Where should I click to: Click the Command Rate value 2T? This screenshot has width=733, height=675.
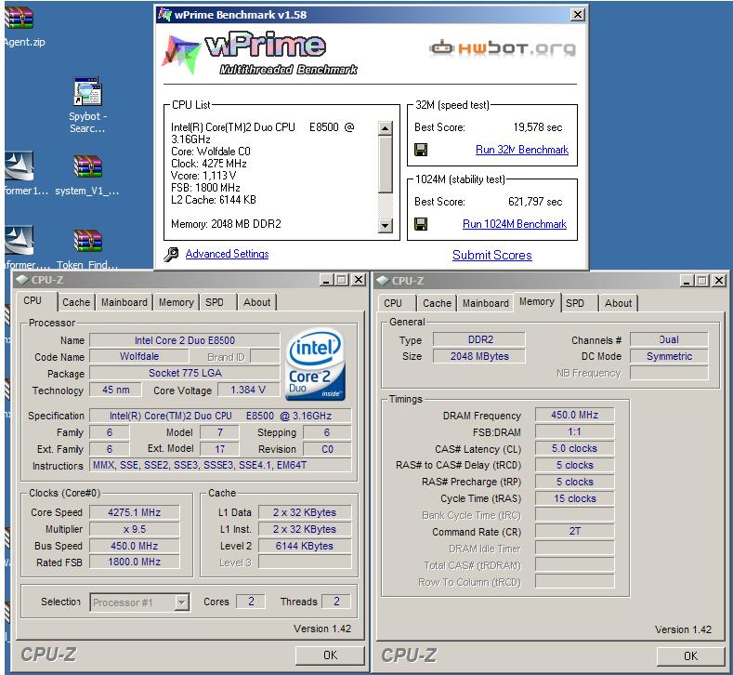(574, 531)
